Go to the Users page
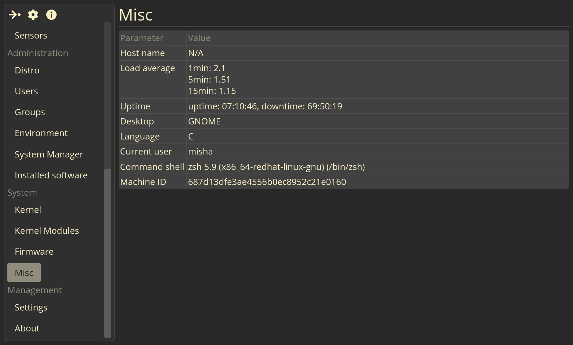Viewport: 573px width, 345px height. pos(26,91)
